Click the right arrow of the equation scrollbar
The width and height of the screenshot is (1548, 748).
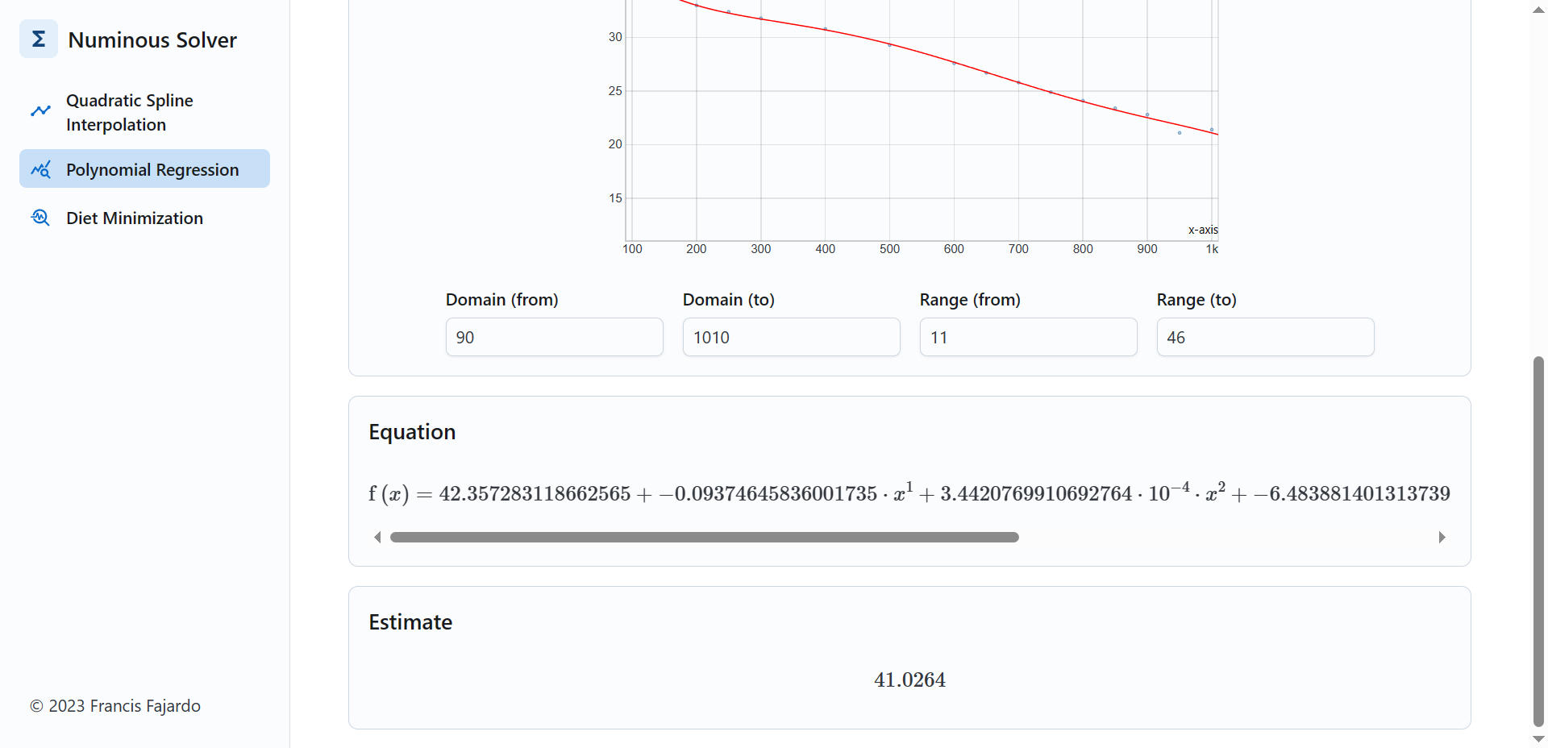point(1442,537)
